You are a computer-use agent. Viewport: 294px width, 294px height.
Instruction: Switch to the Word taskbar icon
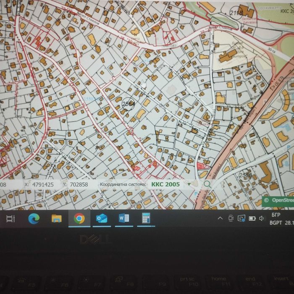click(x=124, y=218)
